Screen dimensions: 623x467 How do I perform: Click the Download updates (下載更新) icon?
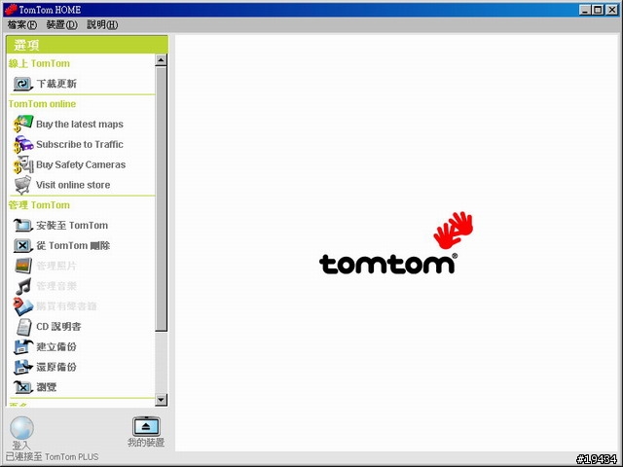(22, 84)
